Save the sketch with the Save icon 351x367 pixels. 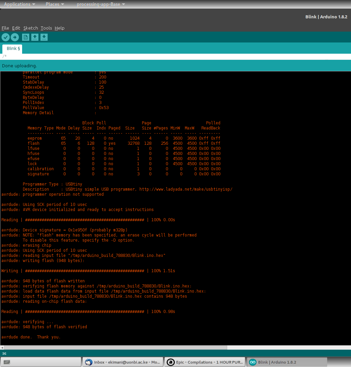[44, 37]
